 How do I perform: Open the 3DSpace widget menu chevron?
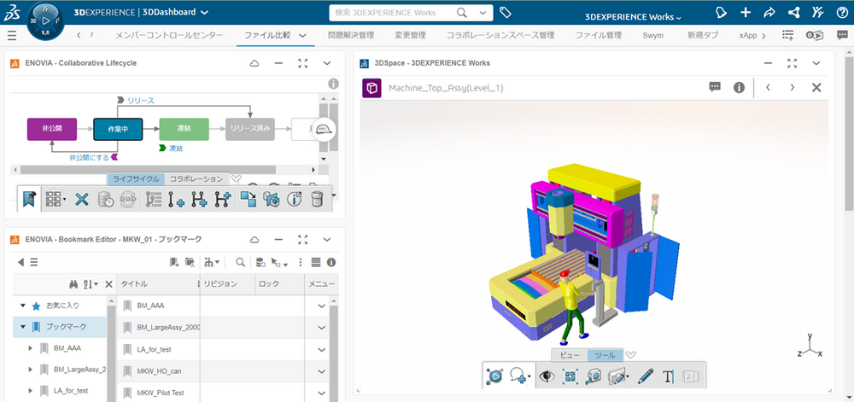[x=816, y=63]
